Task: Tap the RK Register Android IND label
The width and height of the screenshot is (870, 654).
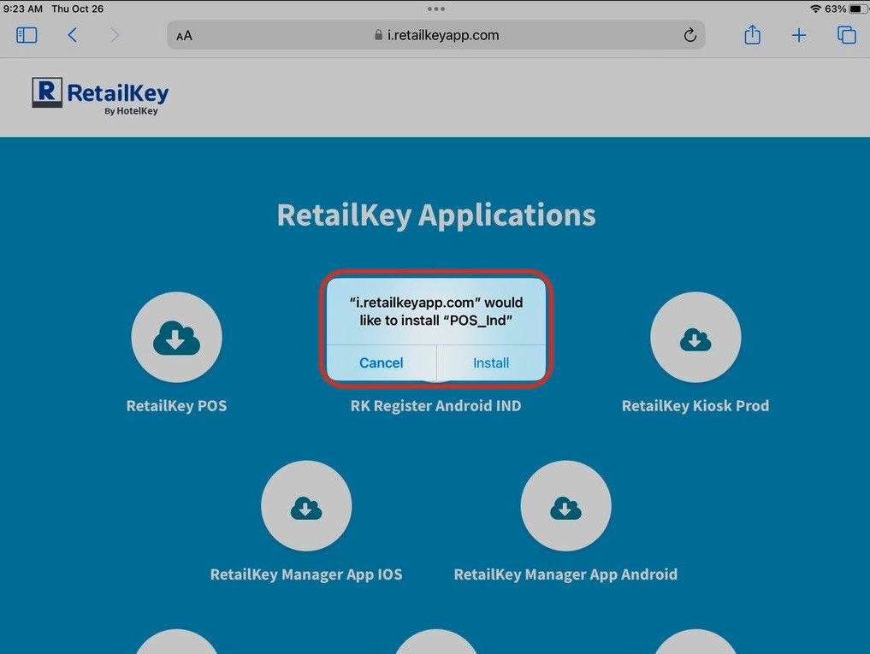Action: click(x=435, y=405)
